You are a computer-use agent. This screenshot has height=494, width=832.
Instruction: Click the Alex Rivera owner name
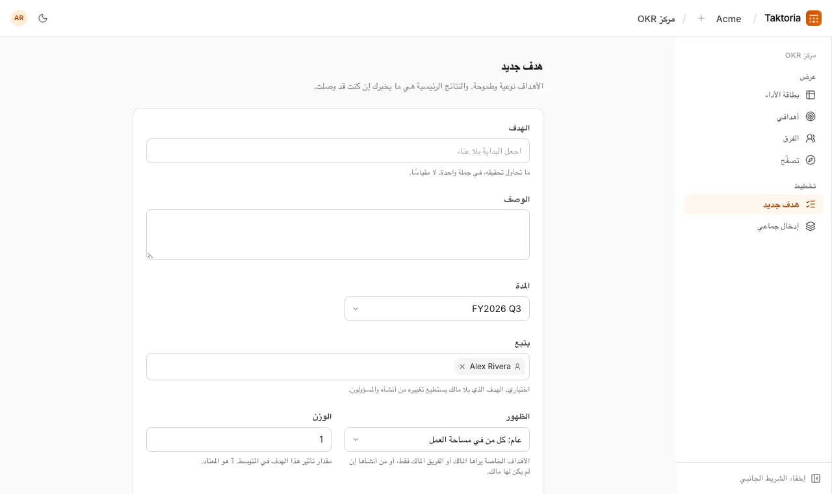coord(490,367)
